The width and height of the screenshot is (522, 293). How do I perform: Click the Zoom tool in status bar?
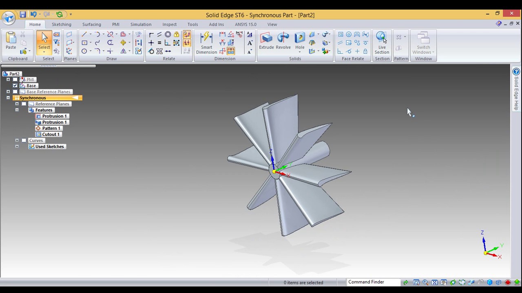425,282
